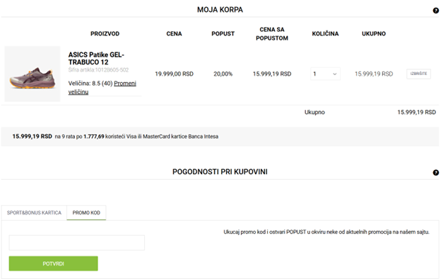Click the Cena column header
Screen dimensions: 441x279
pos(174,34)
